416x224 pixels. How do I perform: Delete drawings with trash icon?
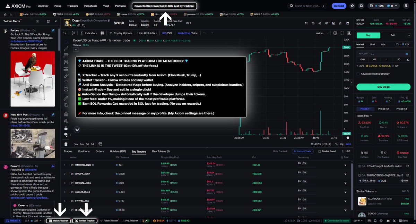66,144
